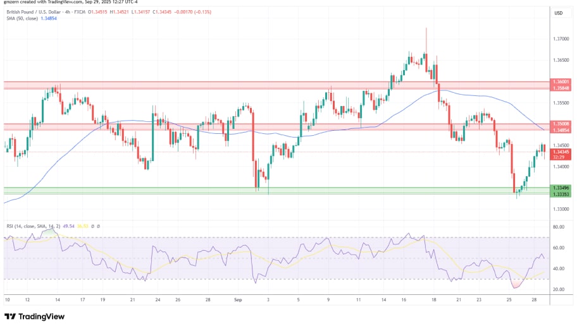The height and width of the screenshot is (324, 577).
Task: Click the 1.34854 SMA label on price axis
Action: pyautogui.click(x=561, y=130)
